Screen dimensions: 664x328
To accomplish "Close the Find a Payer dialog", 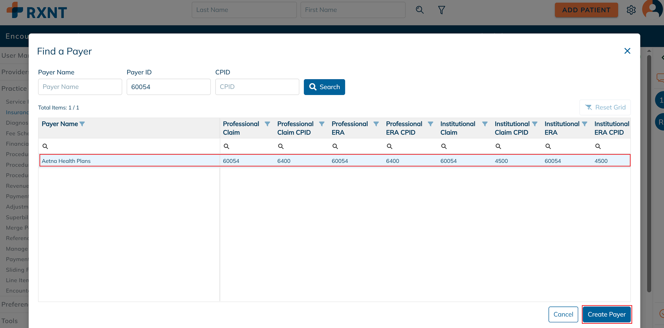I will [x=627, y=51].
